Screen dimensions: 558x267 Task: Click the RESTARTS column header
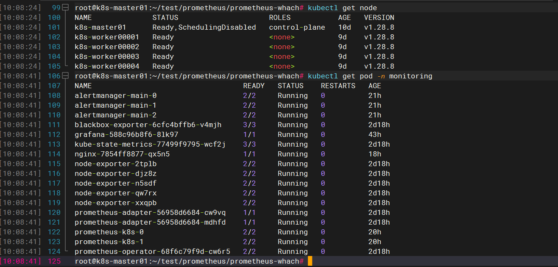[x=338, y=86]
